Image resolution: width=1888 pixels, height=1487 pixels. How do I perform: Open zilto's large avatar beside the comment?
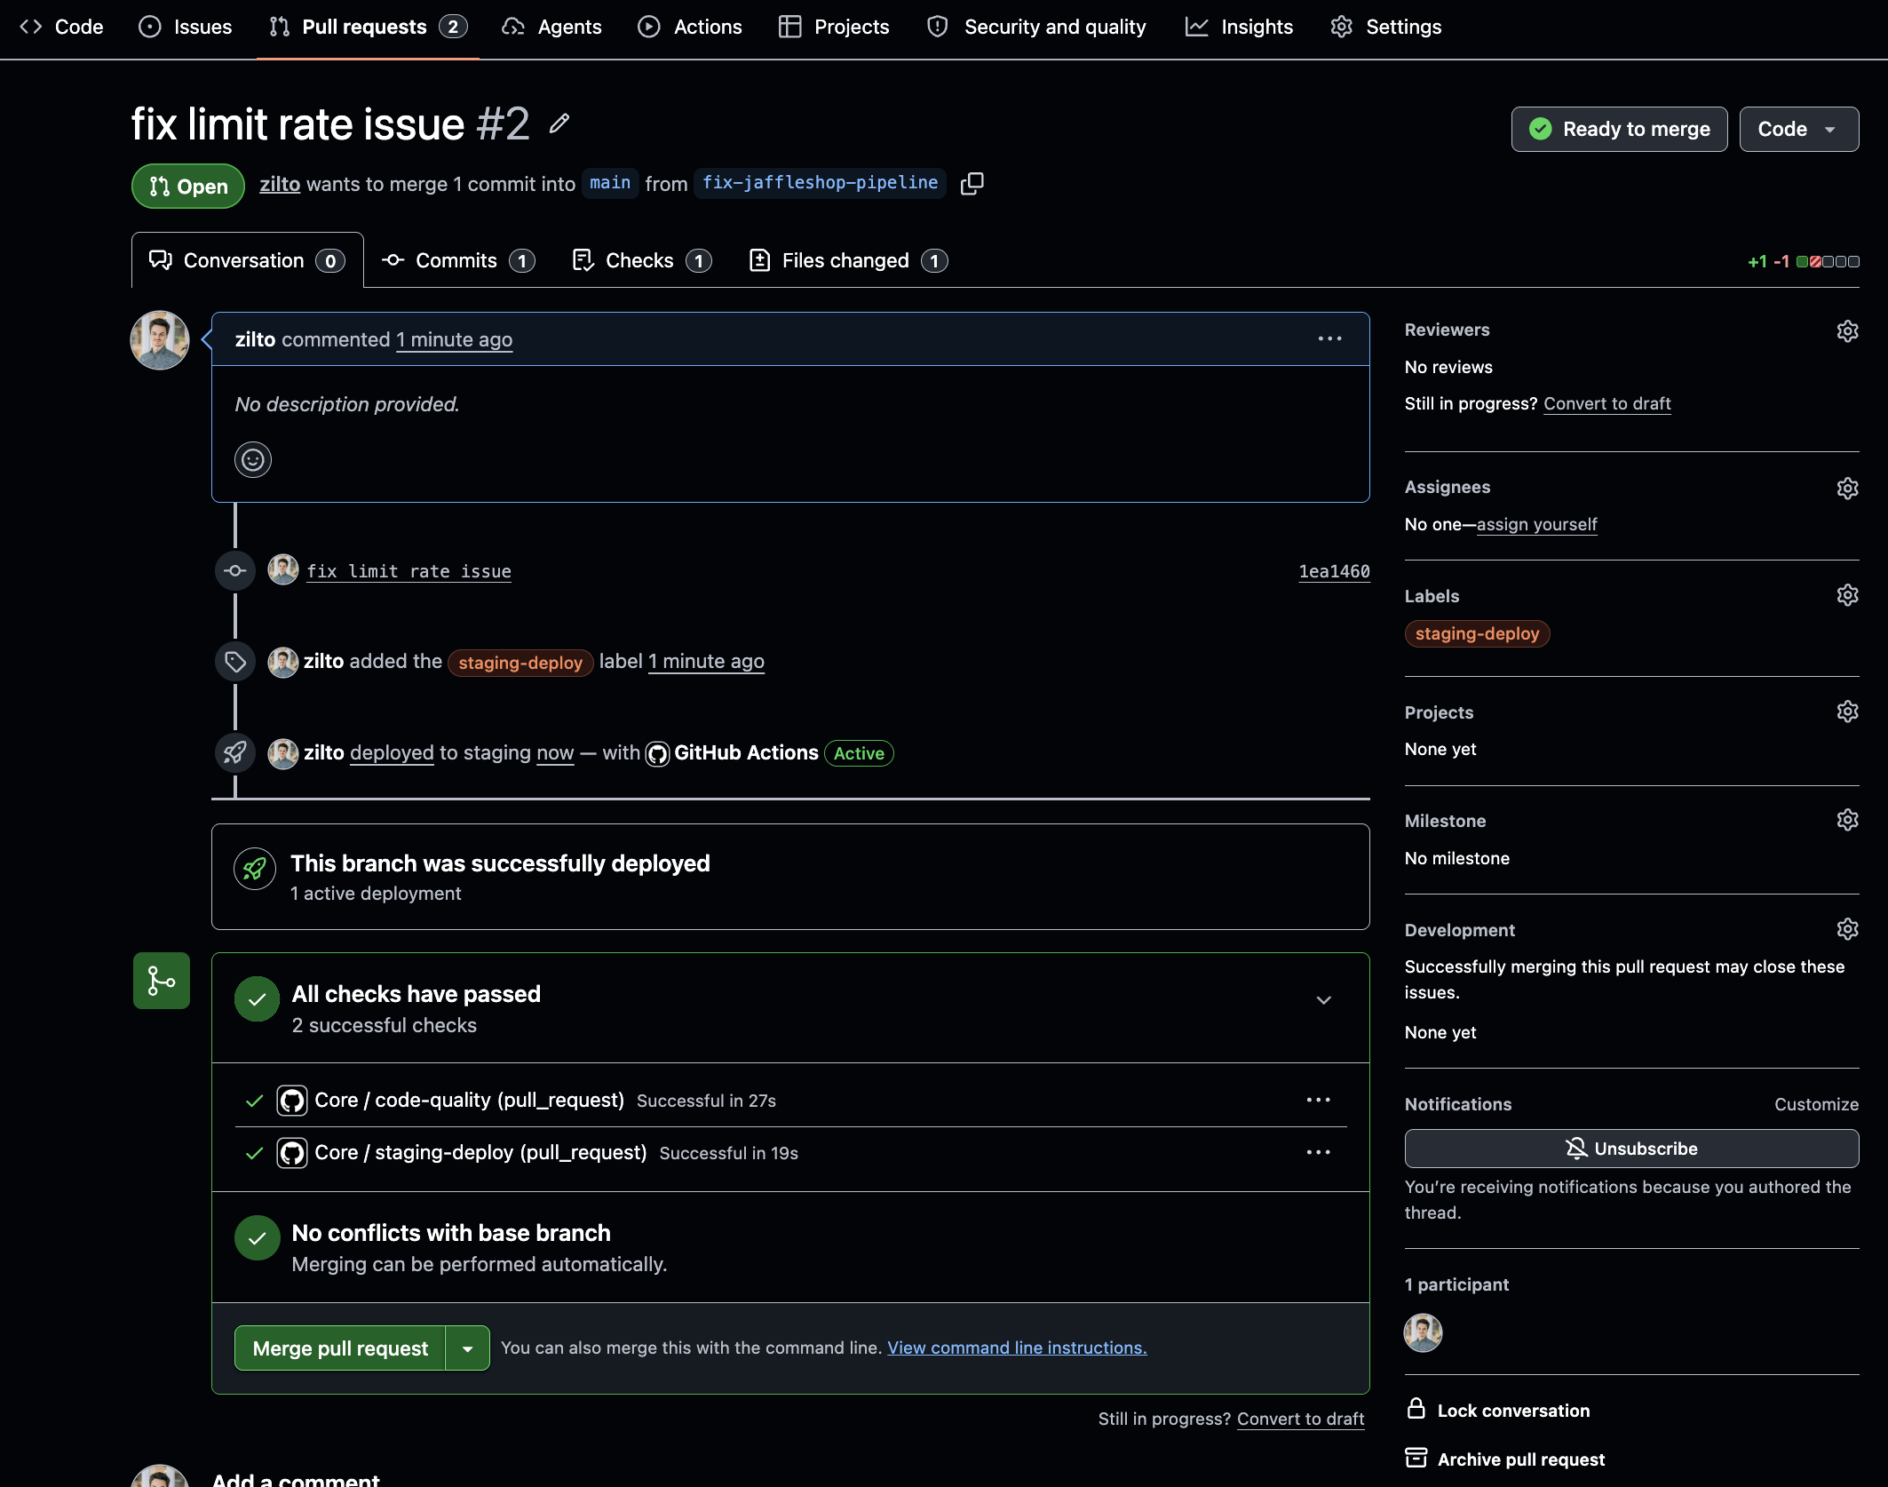(x=160, y=340)
